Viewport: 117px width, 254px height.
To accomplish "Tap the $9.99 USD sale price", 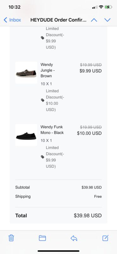I will pyautogui.click(x=90, y=71).
